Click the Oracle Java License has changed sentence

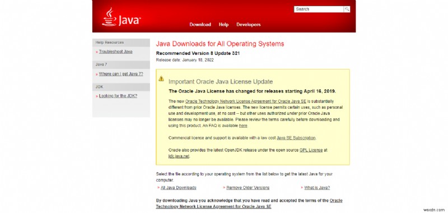coord(253,91)
